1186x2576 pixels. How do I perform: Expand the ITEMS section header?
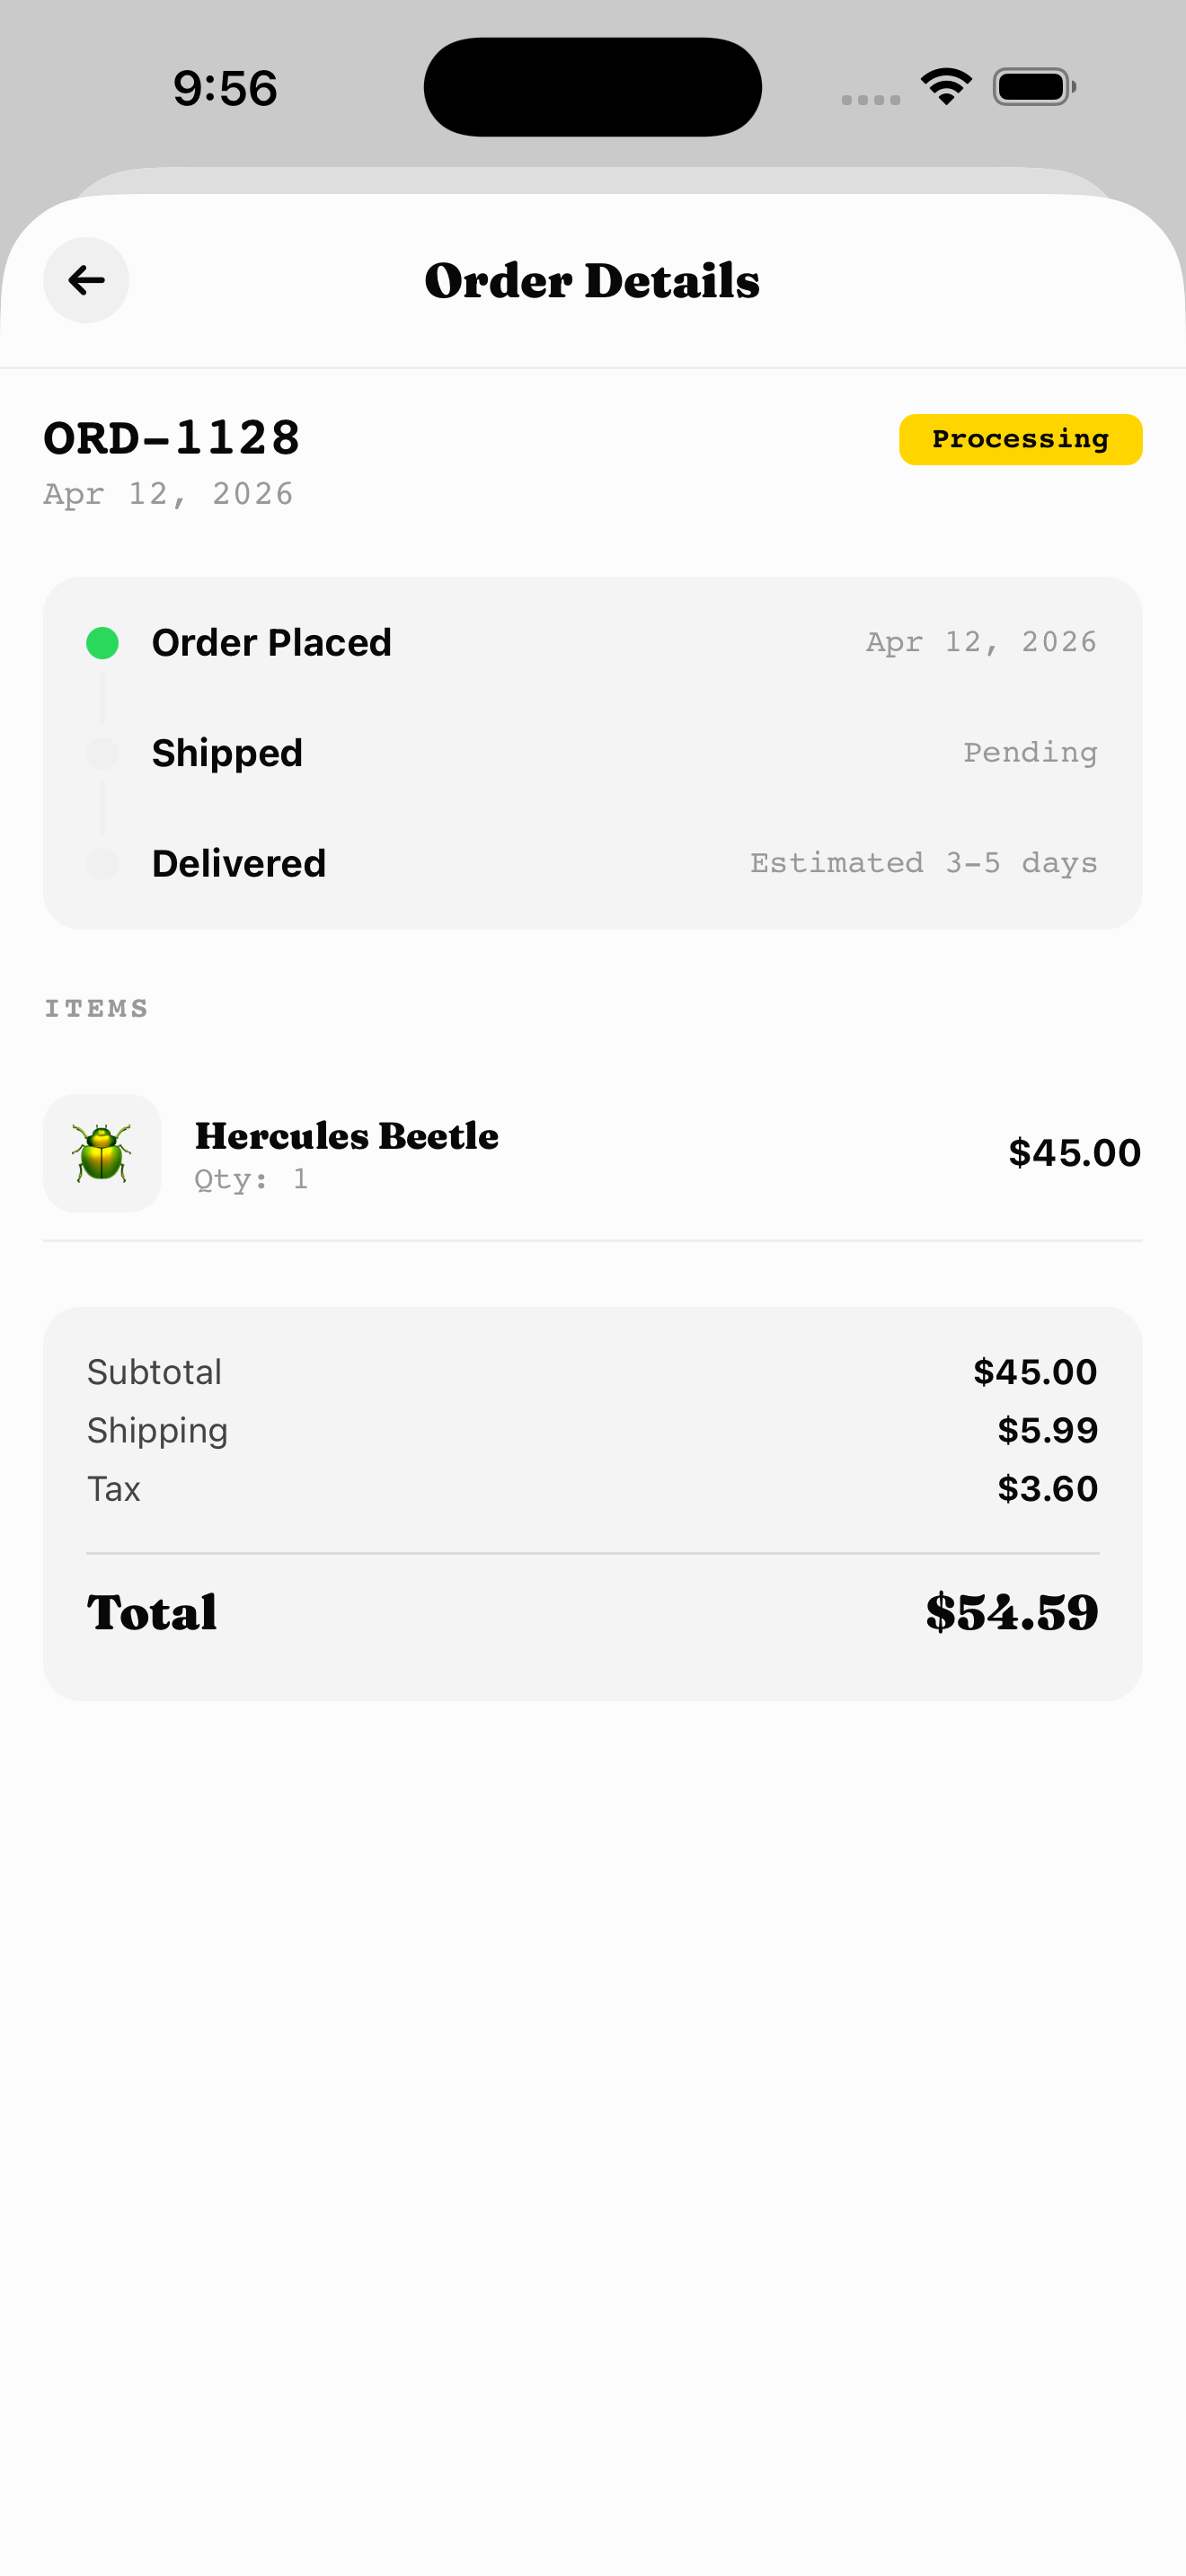coord(97,1008)
